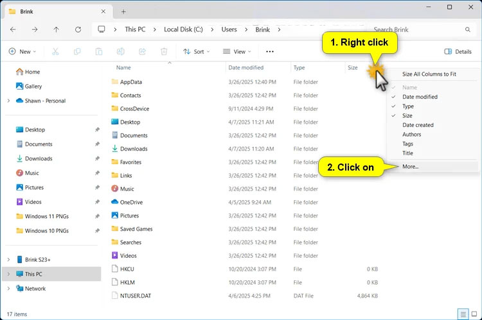Click the See more ellipsis in toolbar
Image resolution: width=482 pixels, height=320 pixels.
coord(270,51)
